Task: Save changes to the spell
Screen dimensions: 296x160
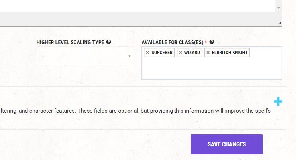Action: click(227, 144)
